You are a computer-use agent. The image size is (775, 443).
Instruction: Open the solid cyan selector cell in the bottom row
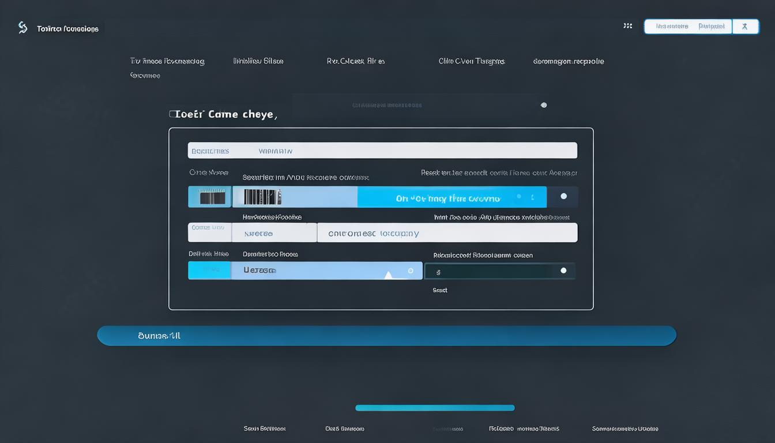pyautogui.click(x=209, y=270)
